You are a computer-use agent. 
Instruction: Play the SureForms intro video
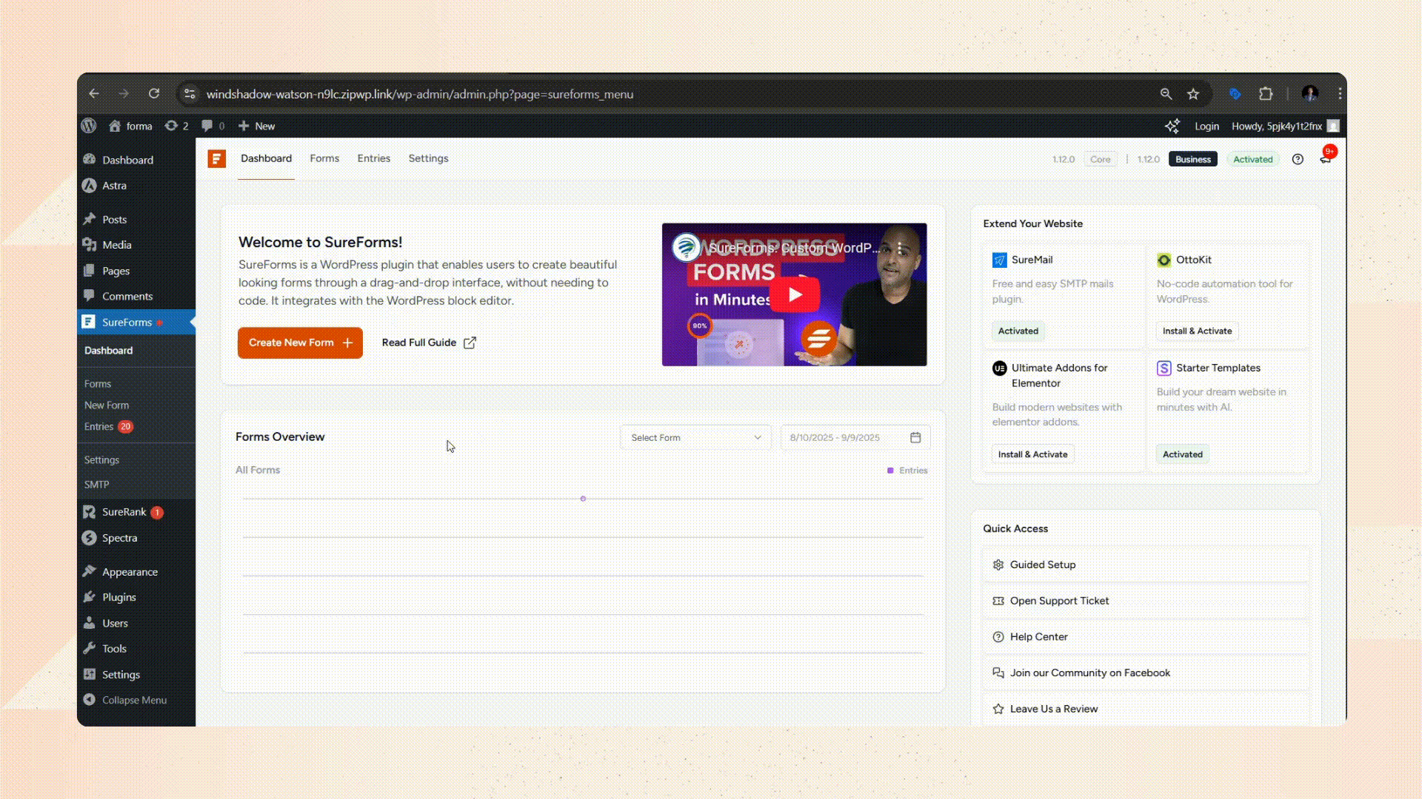point(795,294)
